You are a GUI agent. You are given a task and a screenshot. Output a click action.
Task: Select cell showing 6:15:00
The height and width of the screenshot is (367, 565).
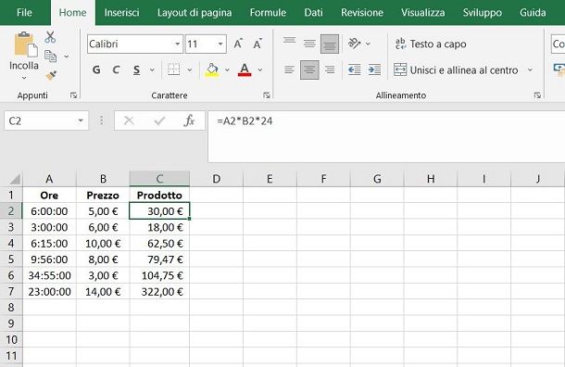coord(49,244)
